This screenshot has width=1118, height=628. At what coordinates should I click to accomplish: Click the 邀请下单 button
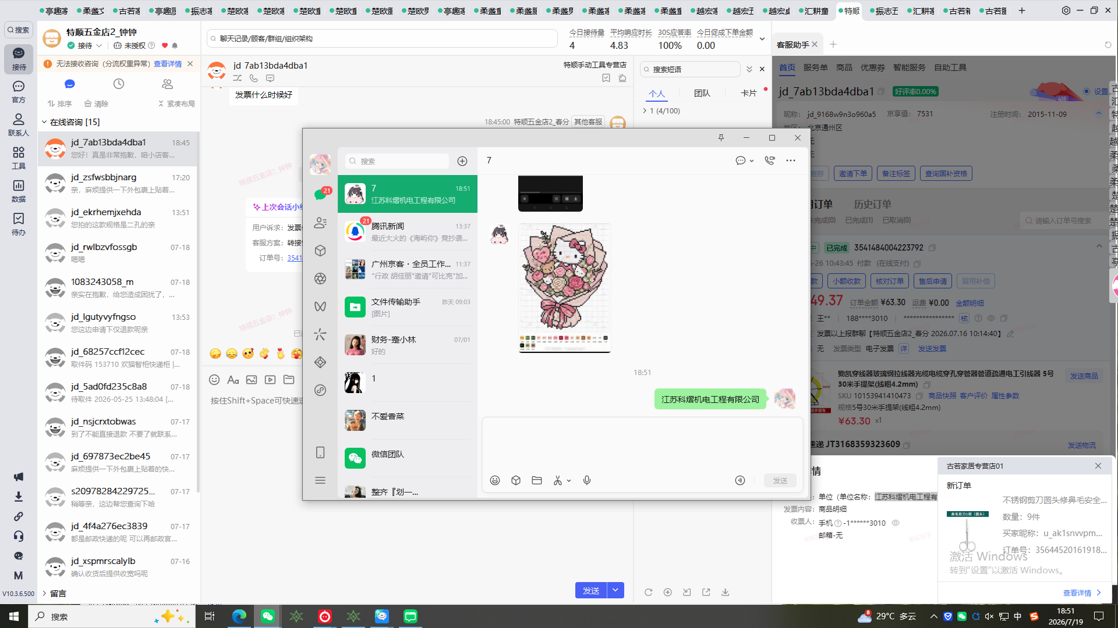pyautogui.click(x=852, y=173)
